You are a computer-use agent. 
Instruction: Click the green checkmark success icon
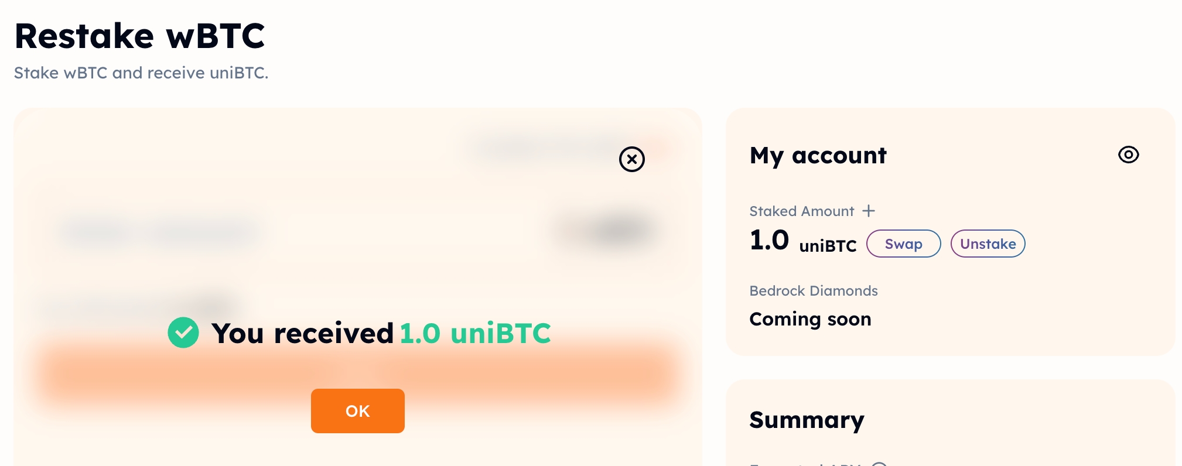point(183,333)
